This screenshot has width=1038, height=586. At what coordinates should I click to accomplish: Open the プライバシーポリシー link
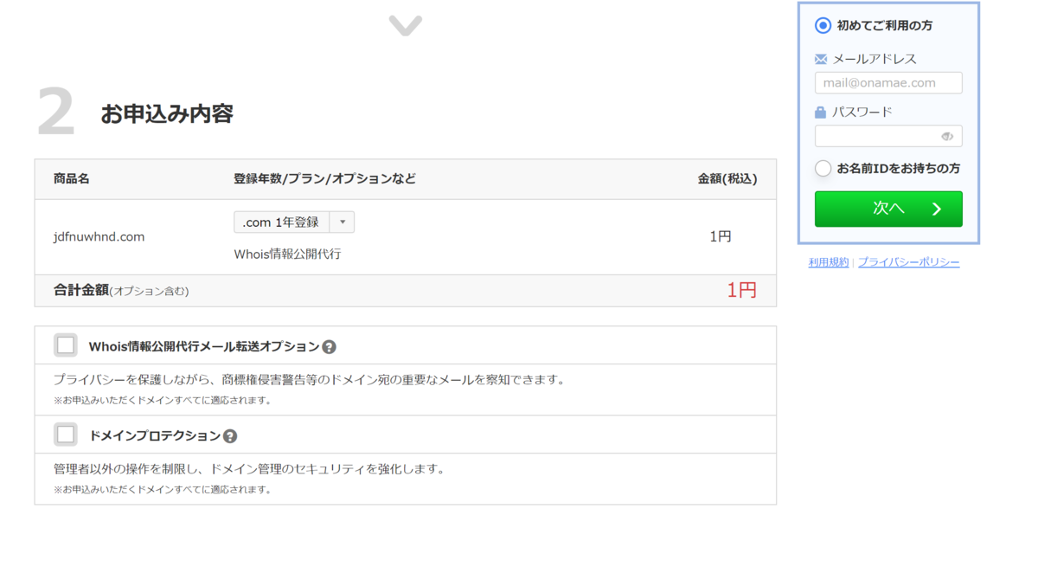pos(908,262)
